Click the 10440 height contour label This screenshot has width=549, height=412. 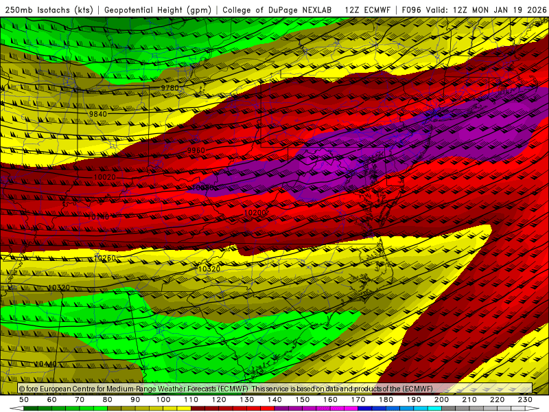tap(45, 364)
